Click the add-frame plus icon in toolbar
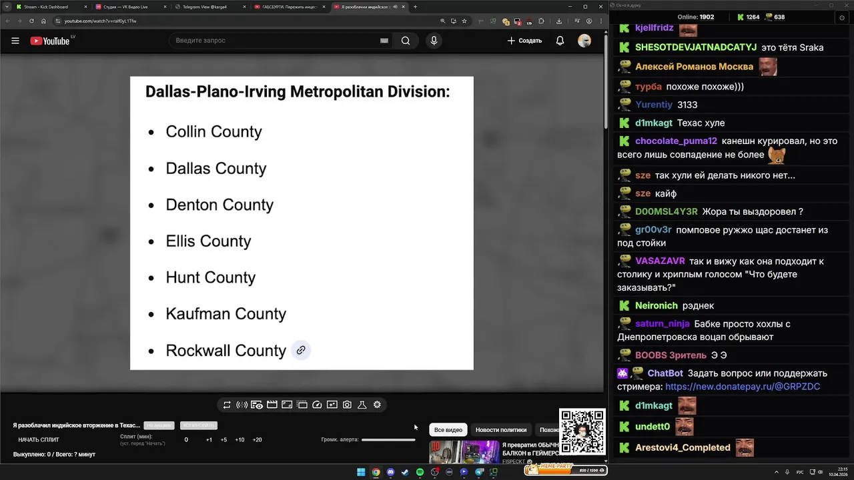This screenshot has height=480, width=854. click(332, 405)
